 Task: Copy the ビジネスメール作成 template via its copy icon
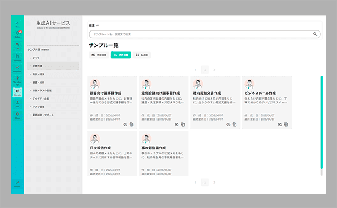coord(286,124)
